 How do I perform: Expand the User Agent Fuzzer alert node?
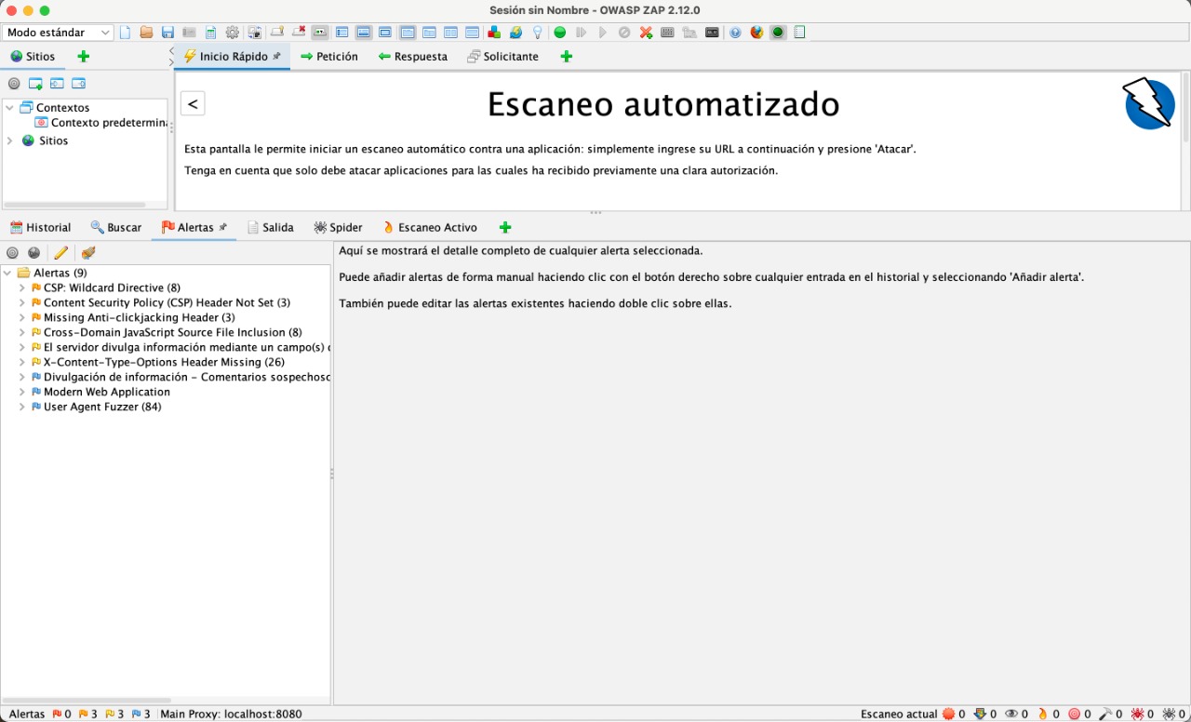[x=21, y=407]
